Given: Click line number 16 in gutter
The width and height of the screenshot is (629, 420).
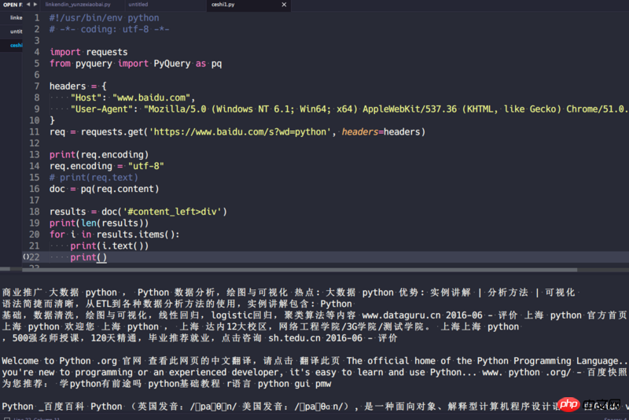Looking at the screenshot, I should tap(35, 189).
